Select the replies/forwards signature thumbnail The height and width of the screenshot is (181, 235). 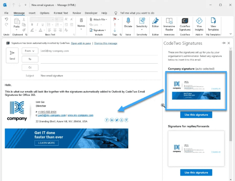point(196,148)
